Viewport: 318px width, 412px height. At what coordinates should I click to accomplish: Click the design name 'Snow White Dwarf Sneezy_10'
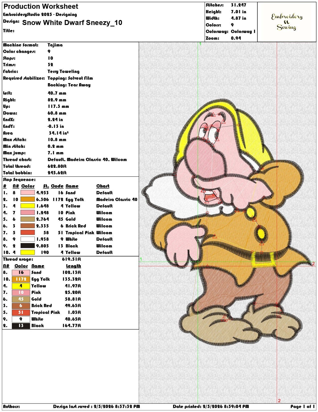pos(72,23)
